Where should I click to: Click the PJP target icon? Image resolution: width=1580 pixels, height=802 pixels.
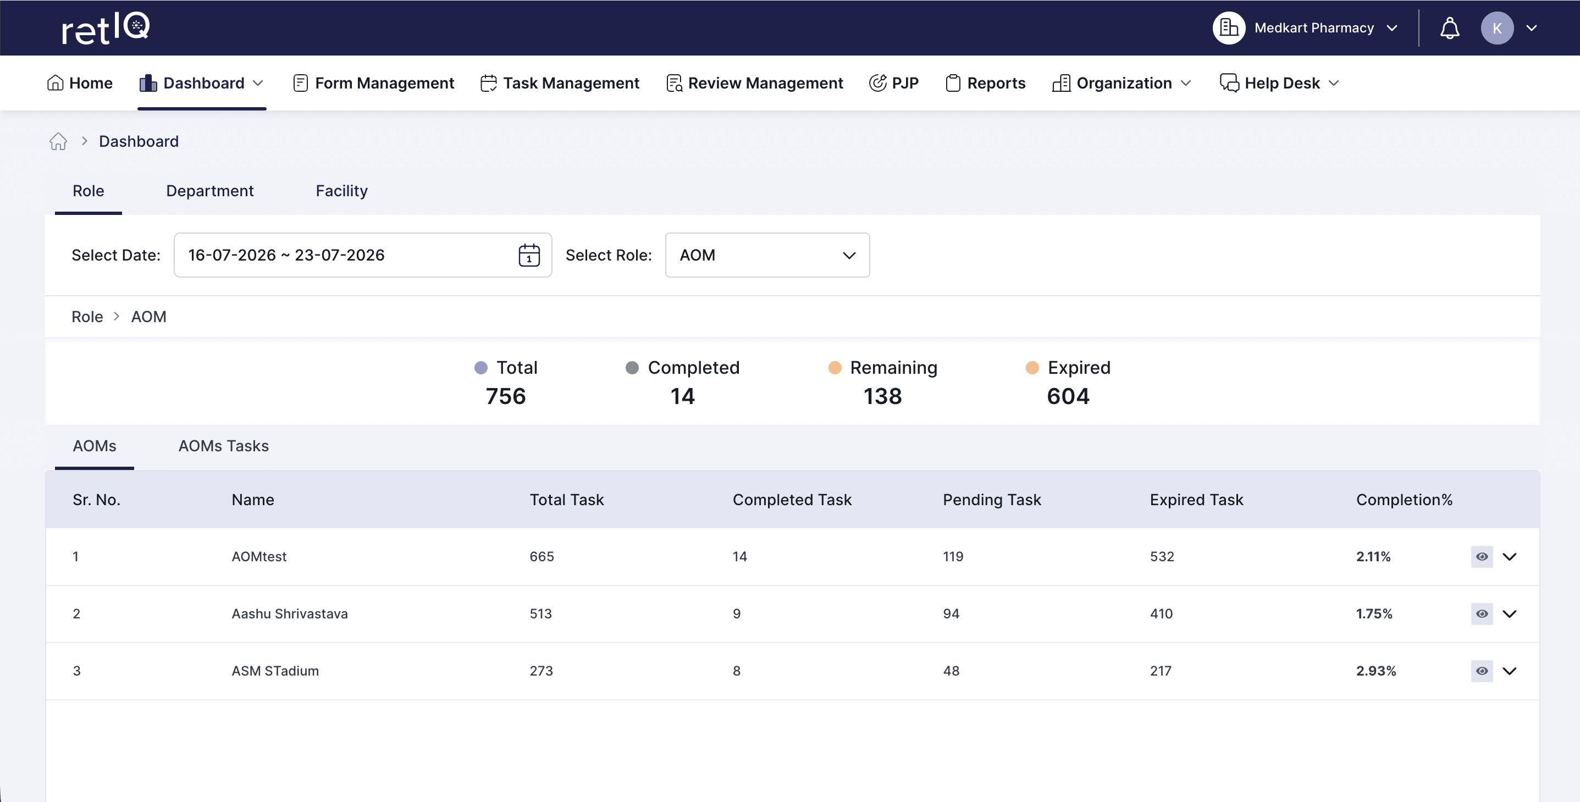pos(878,83)
